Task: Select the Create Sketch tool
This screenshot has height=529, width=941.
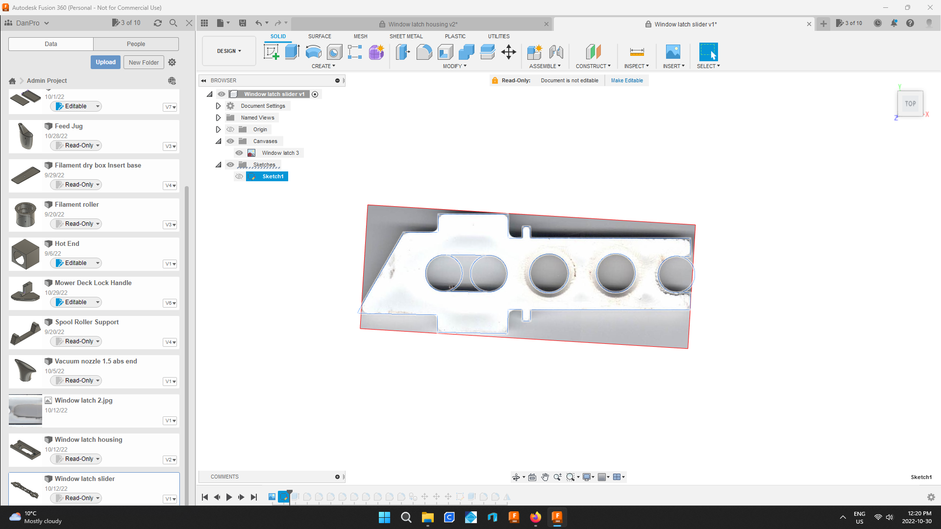Action: [271, 52]
